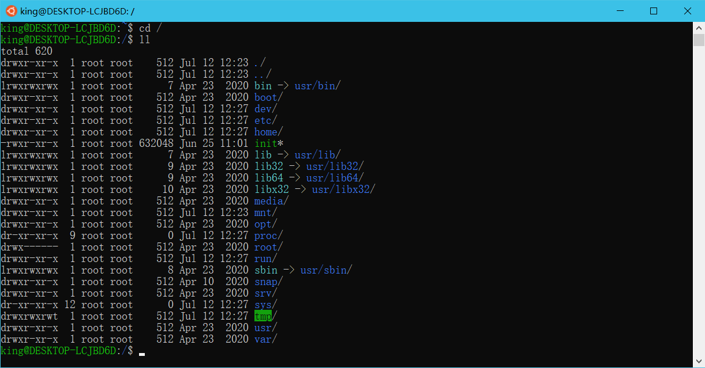
Task: Click the cursor at the last prompt
Action: [x=142, y=354]
